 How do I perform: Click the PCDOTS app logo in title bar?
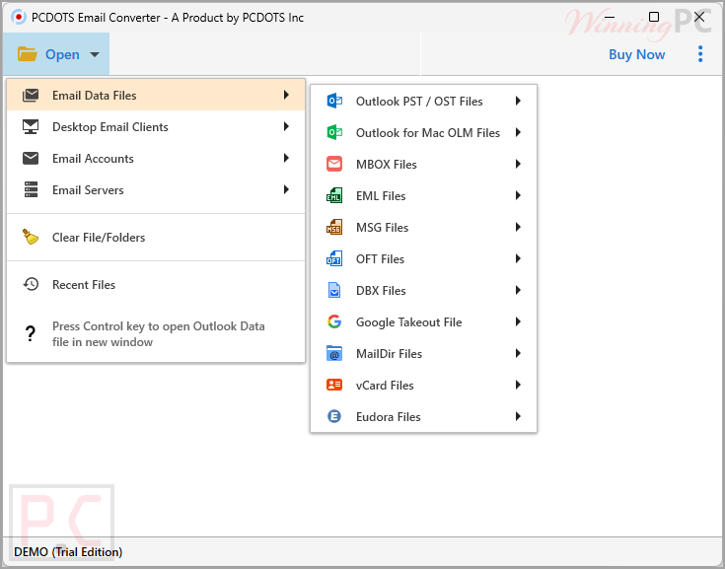click(x=18, y=17)
